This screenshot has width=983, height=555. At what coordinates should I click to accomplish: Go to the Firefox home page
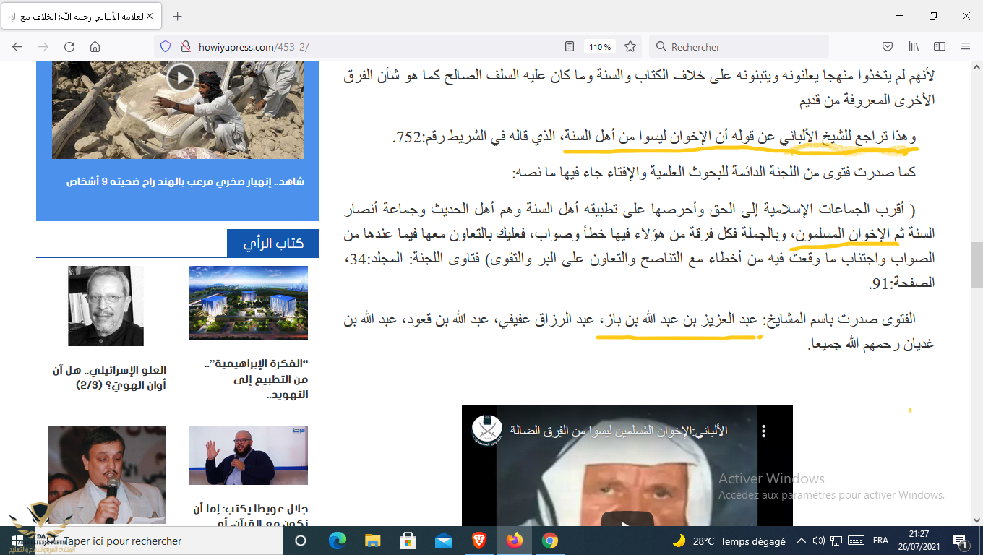[x=95, y=46]
